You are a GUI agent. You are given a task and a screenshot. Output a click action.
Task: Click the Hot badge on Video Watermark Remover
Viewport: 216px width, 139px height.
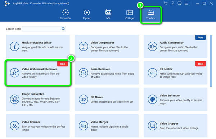coord(63,64)
